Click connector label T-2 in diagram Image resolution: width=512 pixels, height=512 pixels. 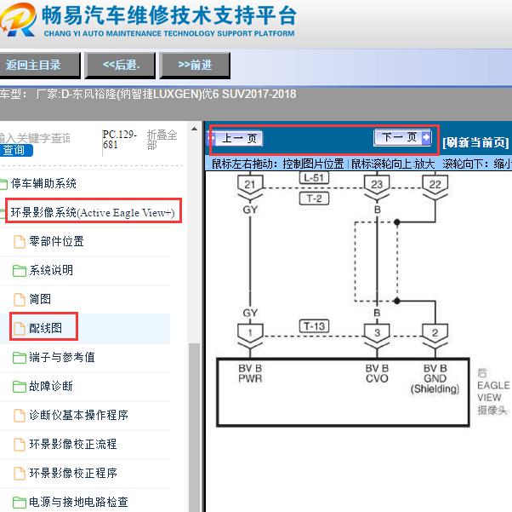pyautogui.click(x=314, y=198)
